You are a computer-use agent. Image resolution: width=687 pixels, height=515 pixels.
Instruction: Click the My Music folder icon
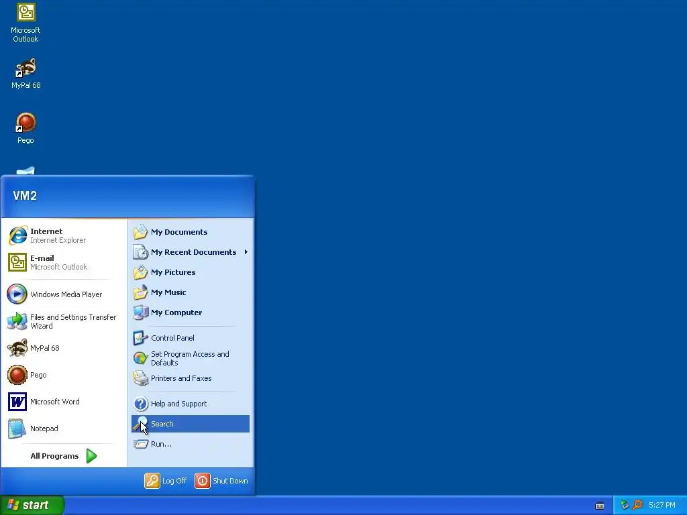tap(141, 292)
